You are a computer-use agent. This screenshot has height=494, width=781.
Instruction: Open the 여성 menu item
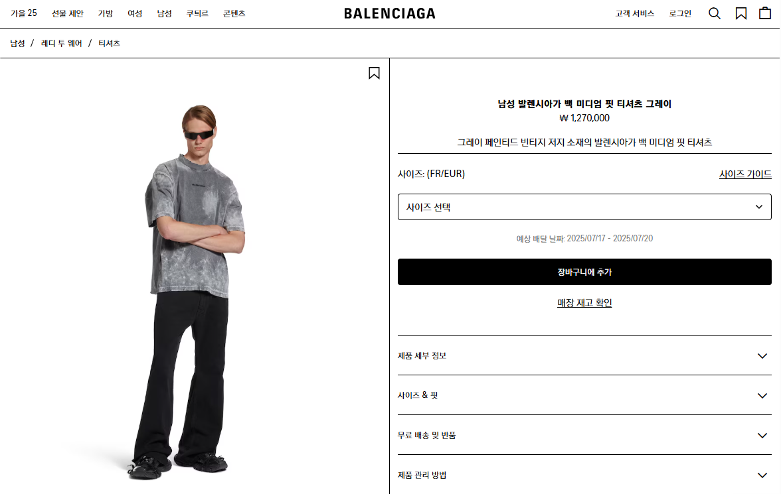(135, 13)
